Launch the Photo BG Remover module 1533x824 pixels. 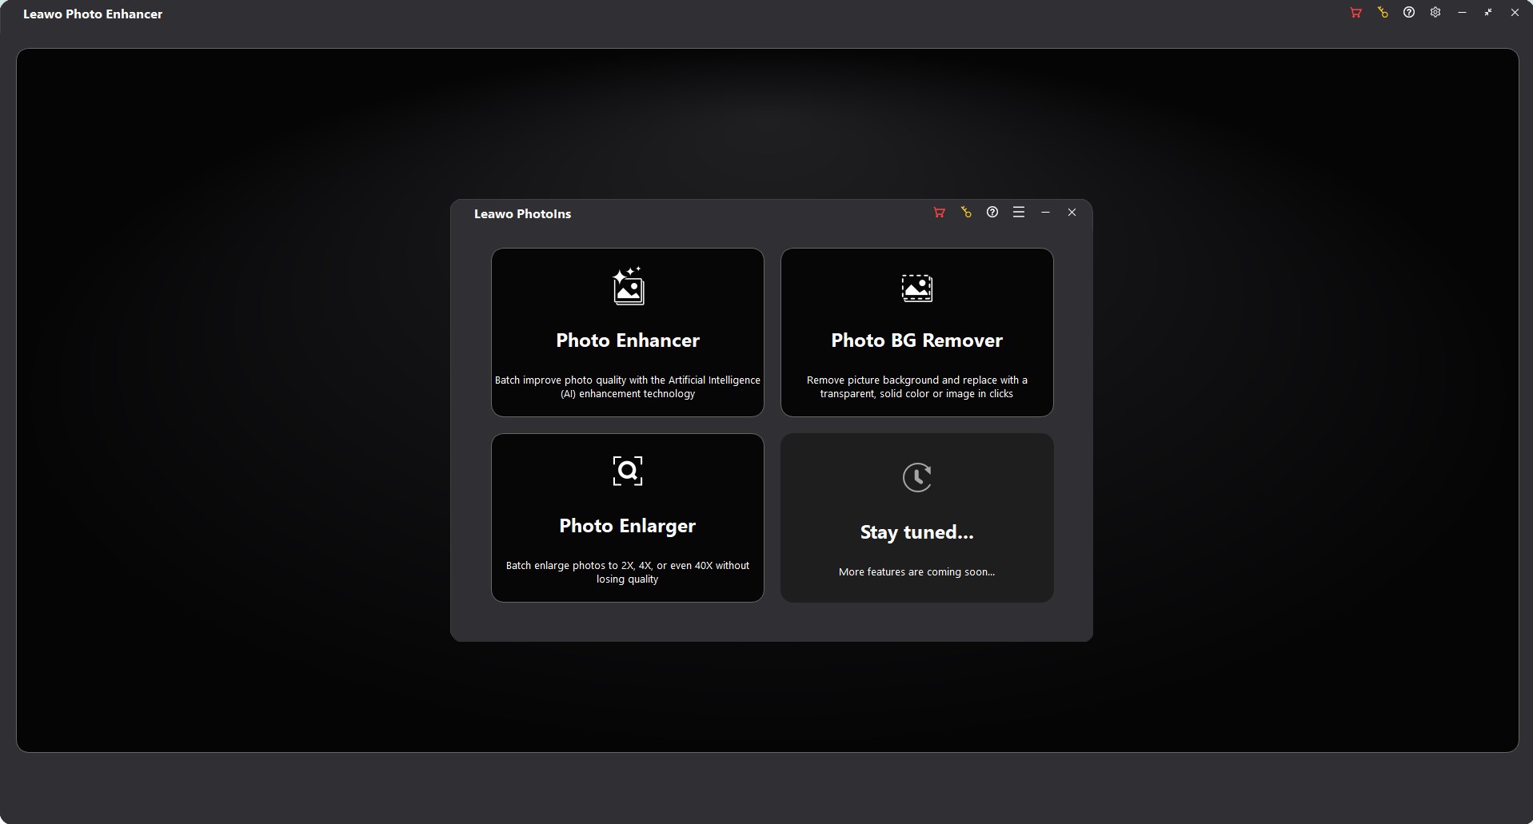click(917, 332)
